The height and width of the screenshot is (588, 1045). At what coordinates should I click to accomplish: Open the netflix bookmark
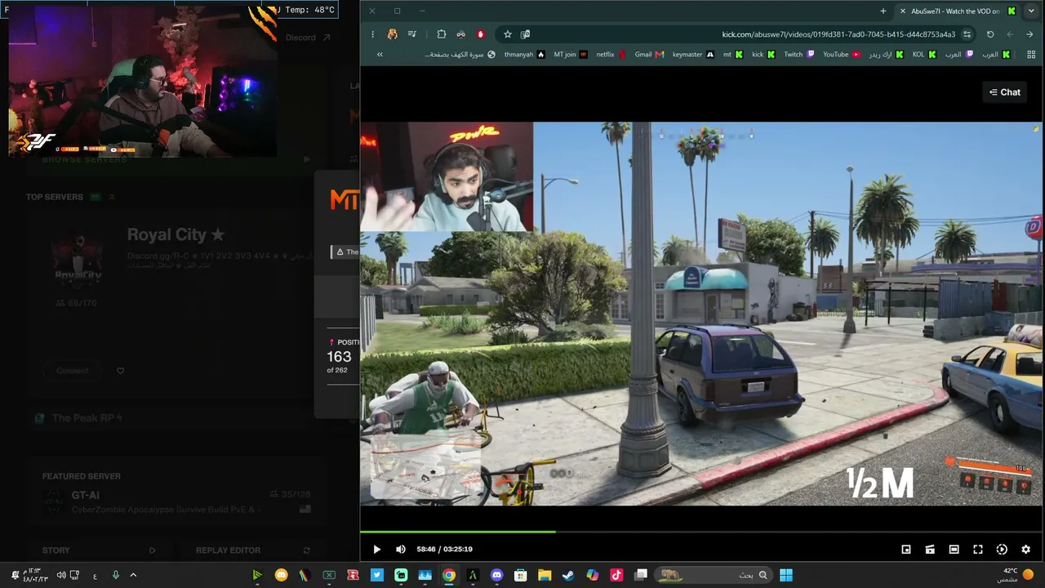point(611,55)
